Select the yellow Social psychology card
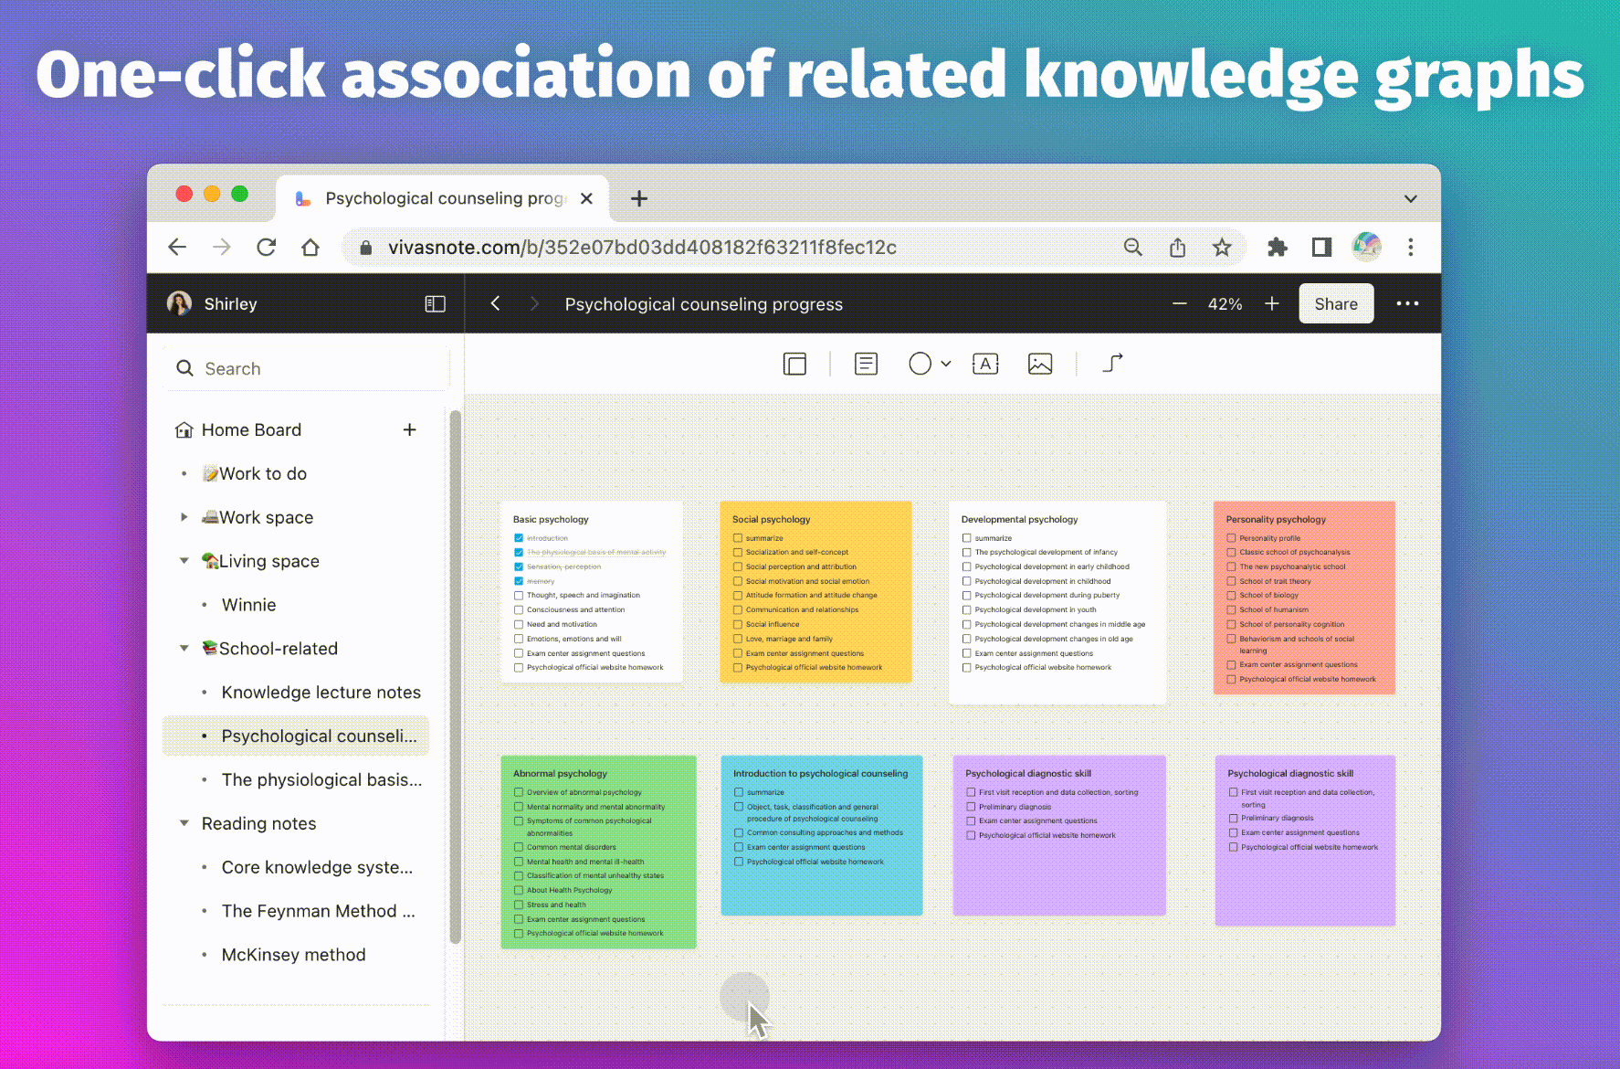This screenshot has width=1620, height=1069. coord(815,591)
